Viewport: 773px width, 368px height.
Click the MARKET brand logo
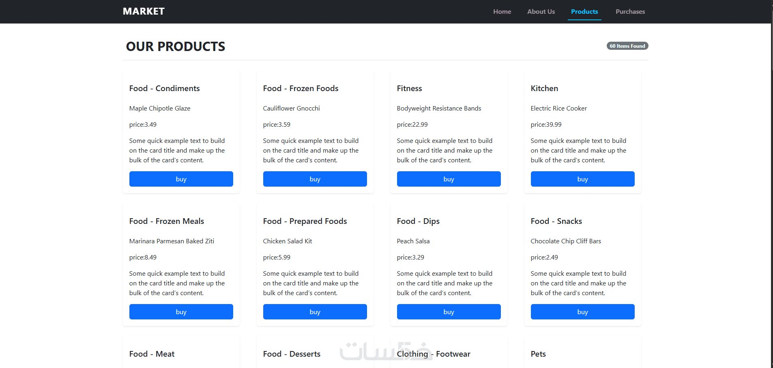tap(144, 11)
